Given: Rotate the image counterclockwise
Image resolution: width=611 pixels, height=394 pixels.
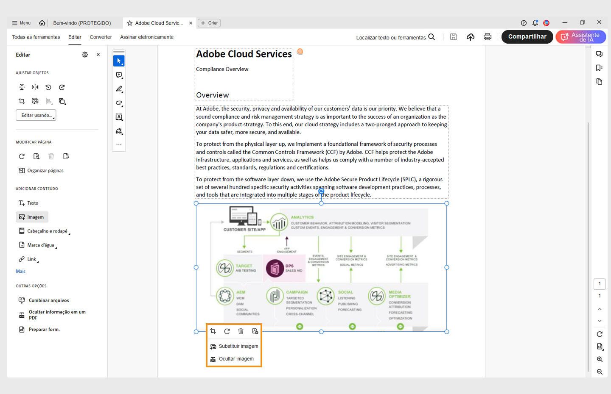Looking at the screenshot, I should coord(48,87).
